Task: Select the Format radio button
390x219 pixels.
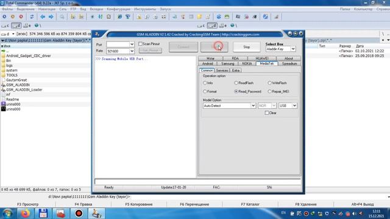Action: pyautogui.click(x=205, y=92)
